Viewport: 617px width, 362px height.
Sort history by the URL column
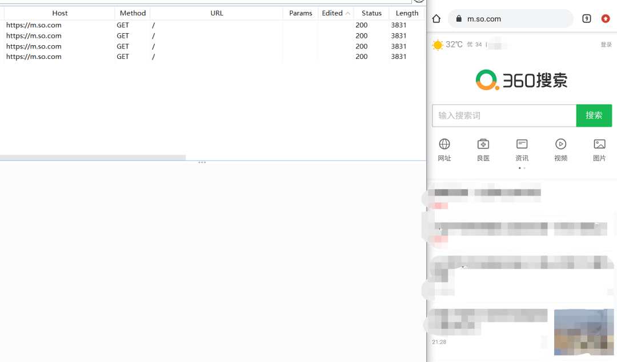[x=217, y=13]
